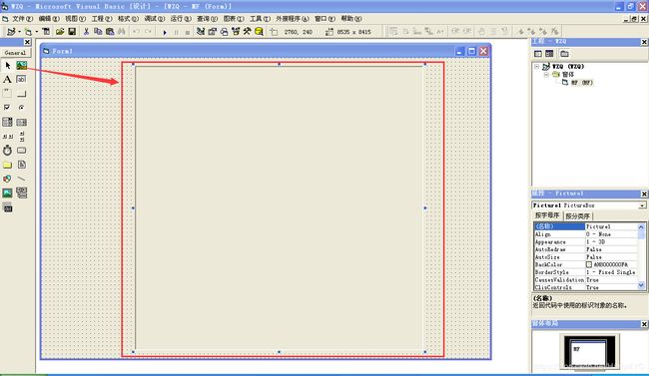The height and width of the screenshot is (376, 649).
Task: Open the Add Form dropdown arrow
Action: [x=36, y=32]
